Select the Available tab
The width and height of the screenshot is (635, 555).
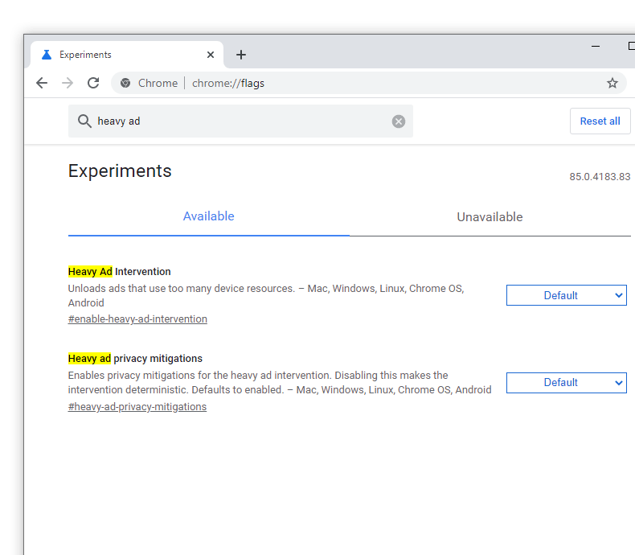point(208,216)
